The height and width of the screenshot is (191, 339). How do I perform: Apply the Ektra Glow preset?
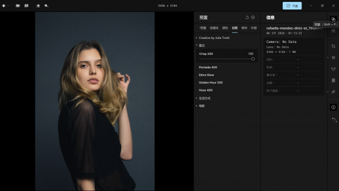click(x=206, y=75)
